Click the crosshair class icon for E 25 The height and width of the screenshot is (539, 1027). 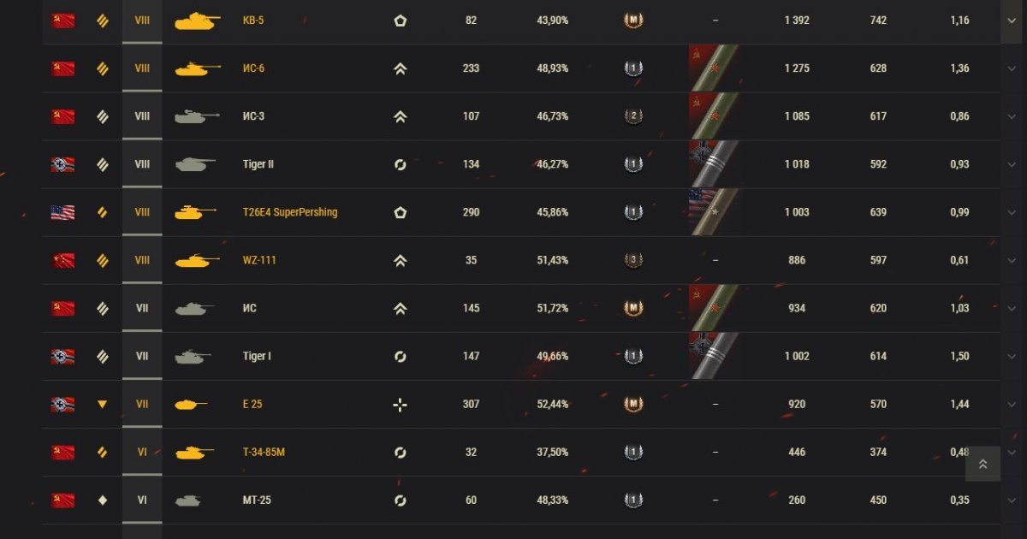[x=400, y=404]
